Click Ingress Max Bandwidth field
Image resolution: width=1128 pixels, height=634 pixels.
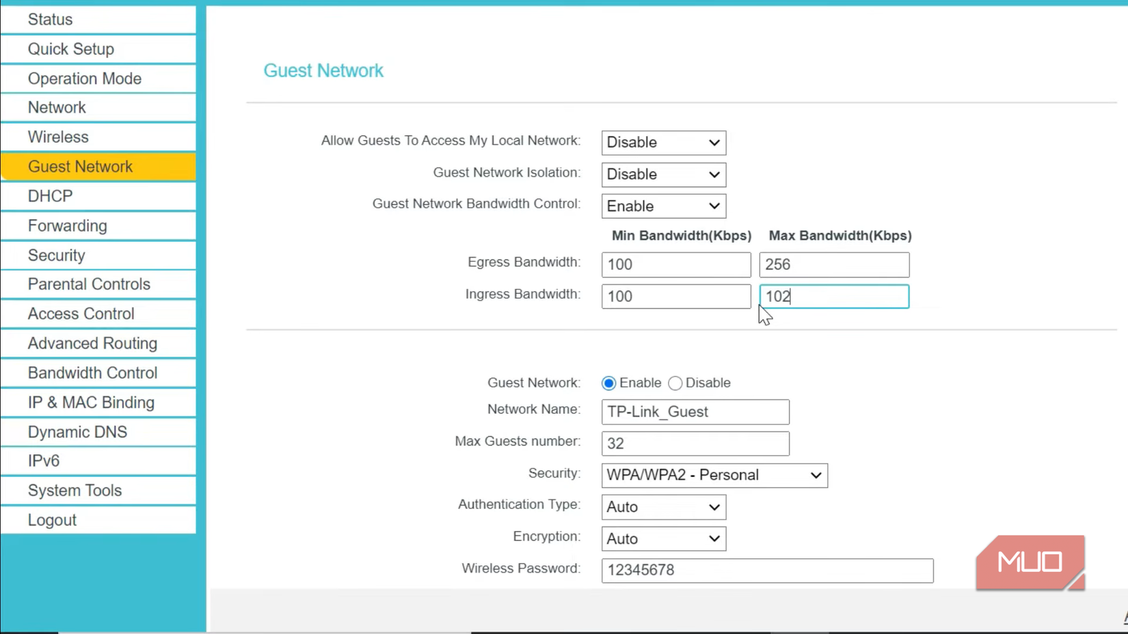pos(834,297)
